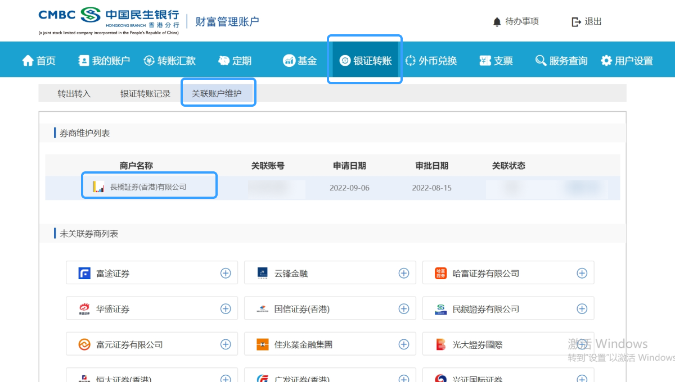Select the 关联账户维护 tab
675x382 pixels.
pyautogui.click(x=217, y=94)
